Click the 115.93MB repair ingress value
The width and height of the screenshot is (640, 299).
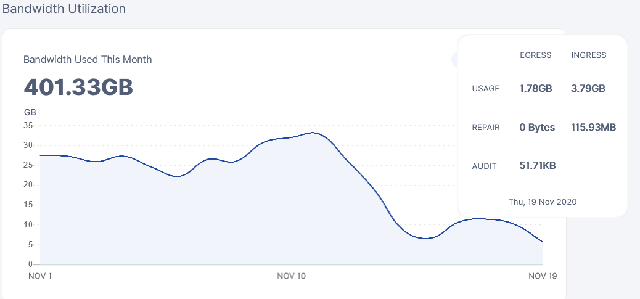(594, 127)
